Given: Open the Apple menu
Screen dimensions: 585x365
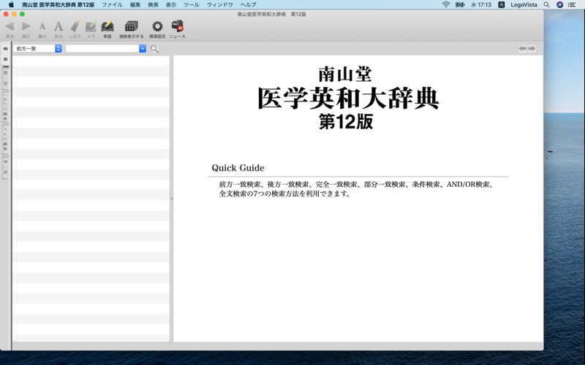Looking at the screenshot, I should pos(11,5).
